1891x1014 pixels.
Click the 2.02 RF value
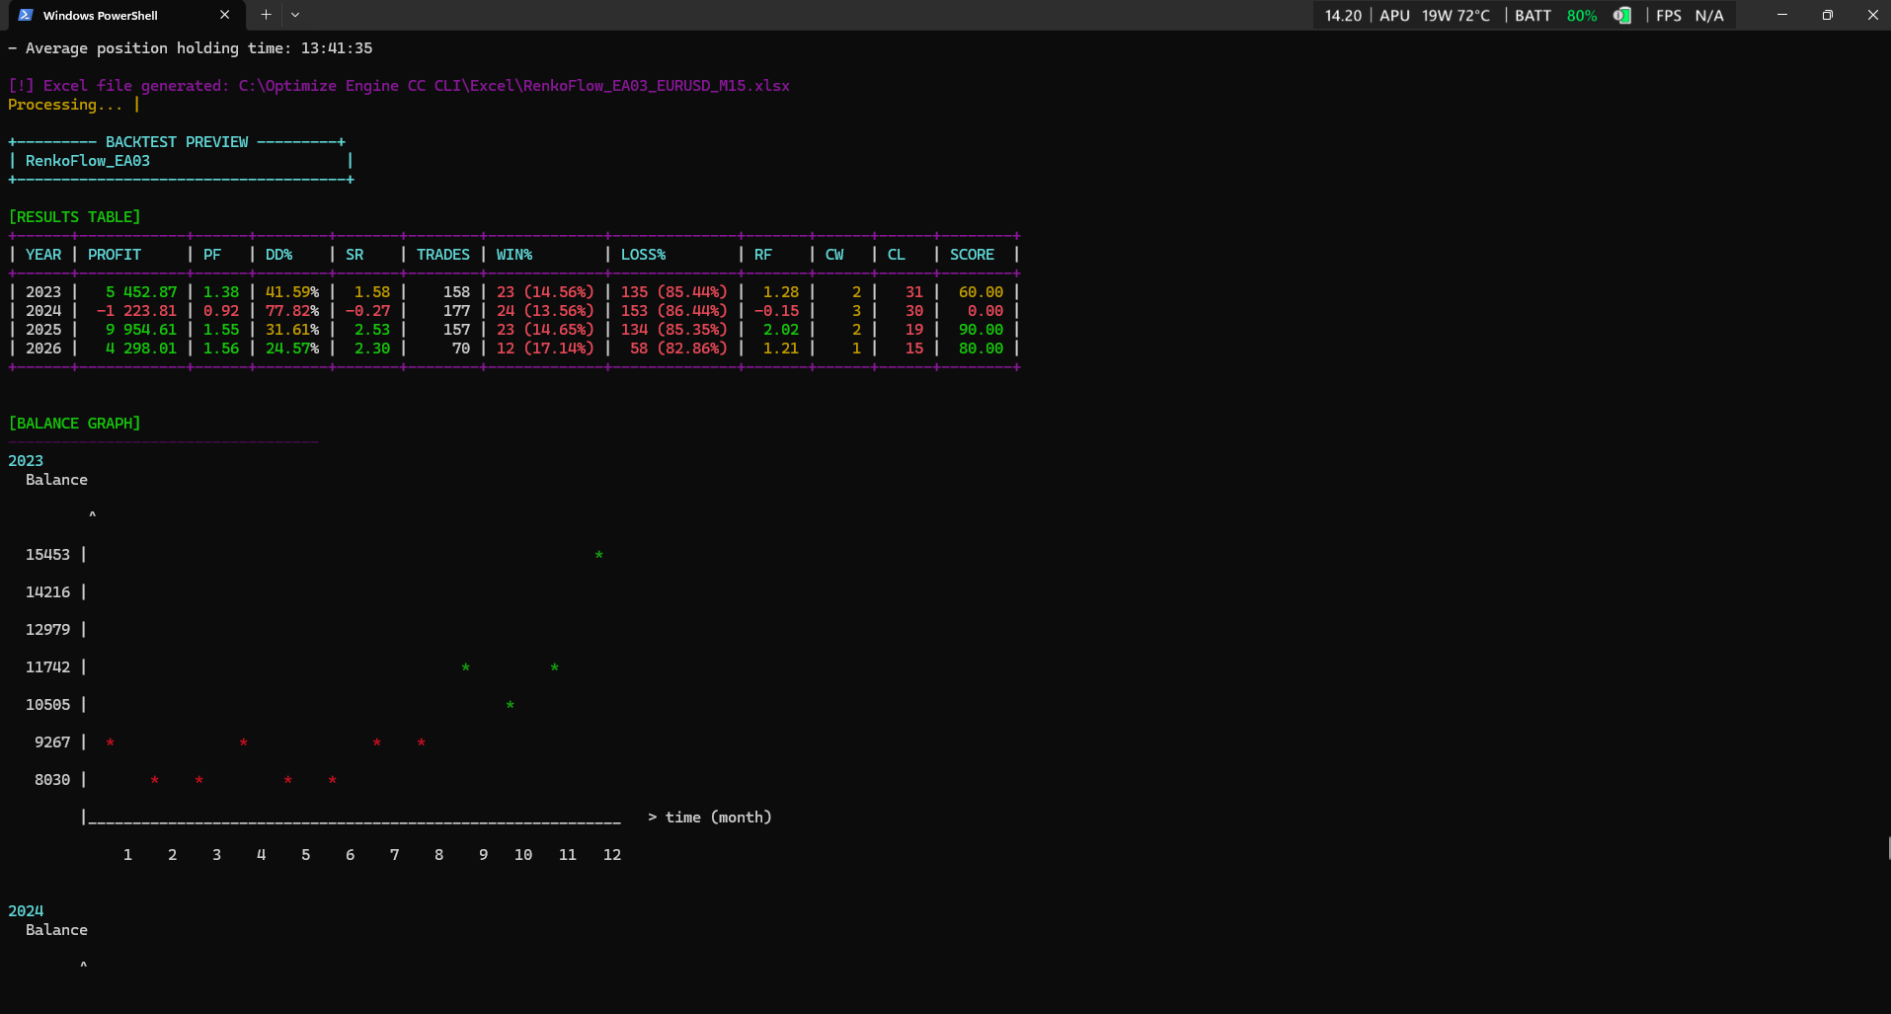(x=781, y=330)
